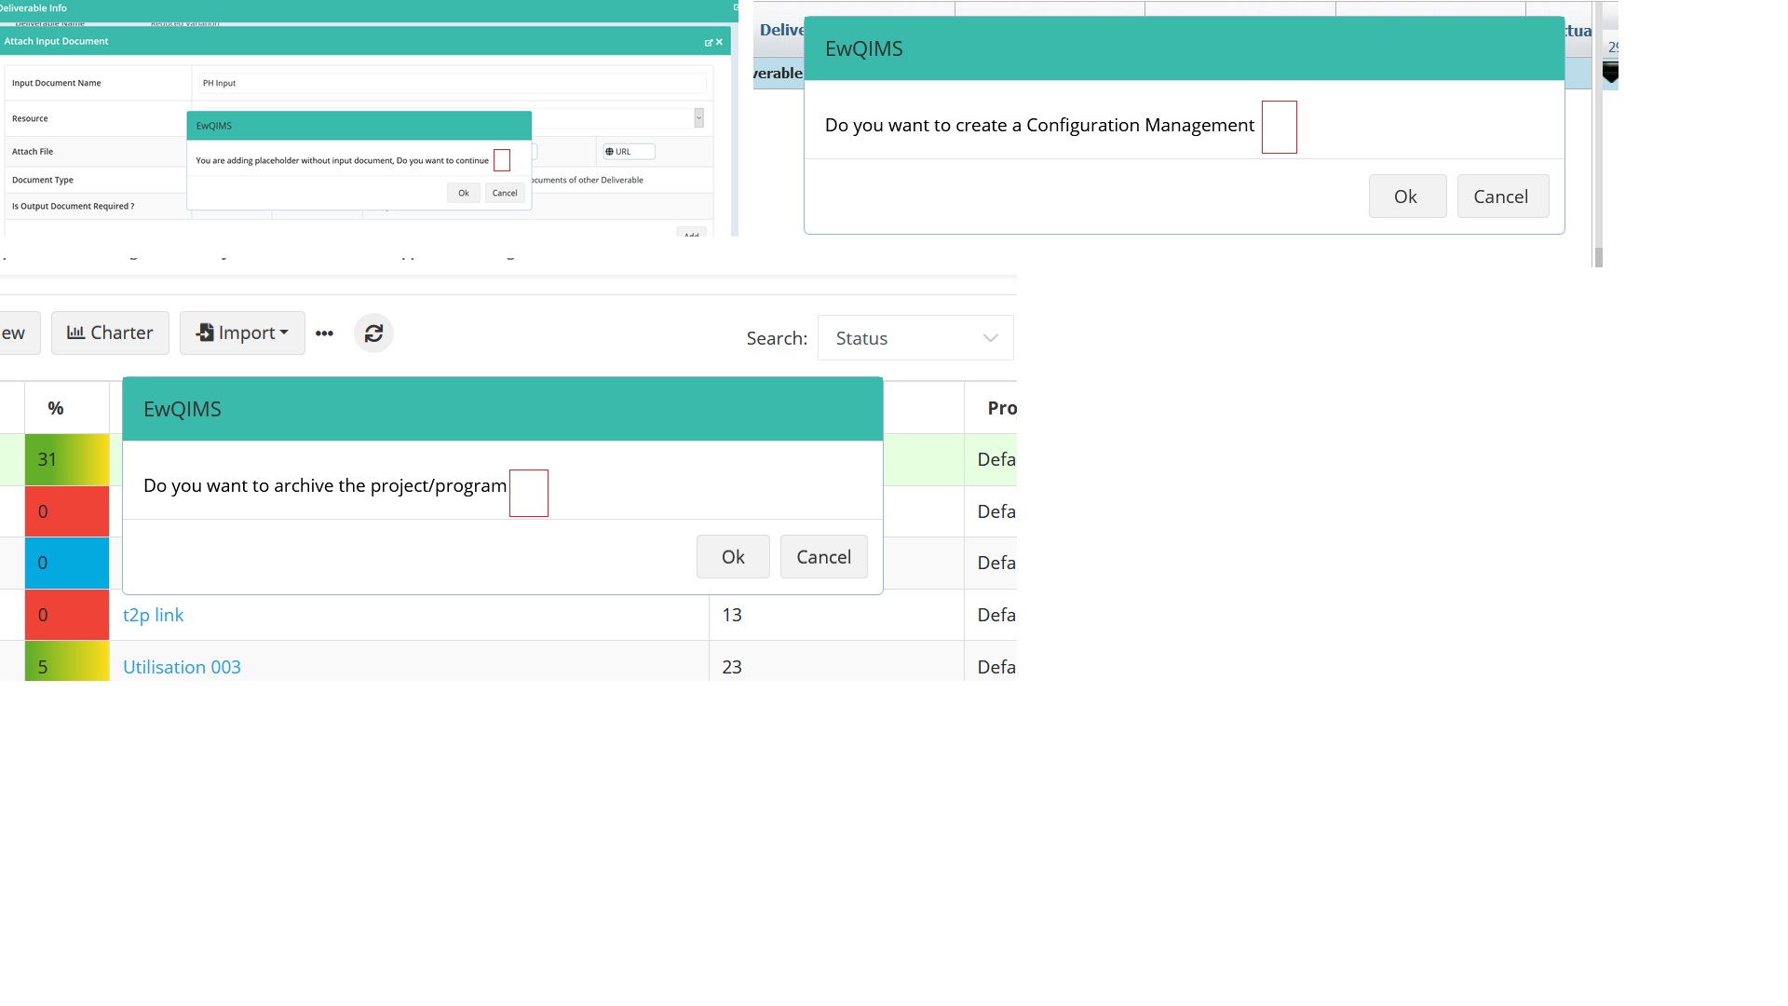Cancel the Configuration Management dialog
The width and height of the screenshot is (1788, 1006).
[1503, 197]
